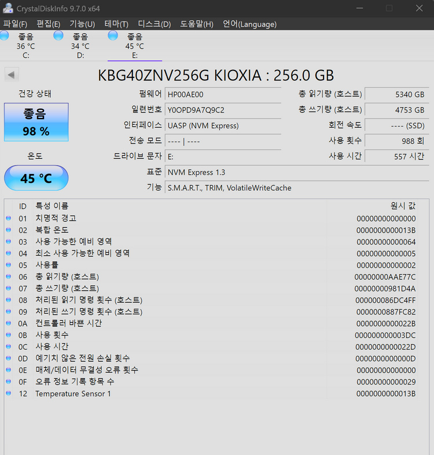This screenshot has width=434, height=455.
Task: Click status dot for Temperature Sensor 1
Action: click(x=9, y=393)
